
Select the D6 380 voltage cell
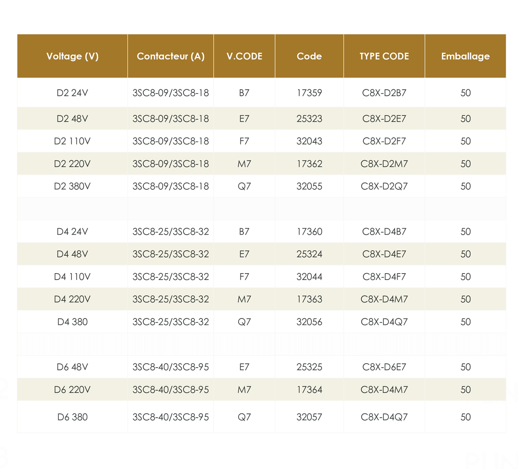pos(73,417)
